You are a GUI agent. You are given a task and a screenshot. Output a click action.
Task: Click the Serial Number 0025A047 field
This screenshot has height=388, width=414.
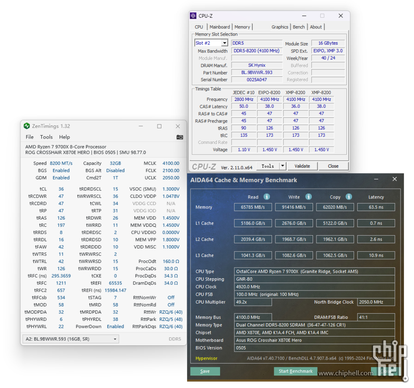pos(257,79)
